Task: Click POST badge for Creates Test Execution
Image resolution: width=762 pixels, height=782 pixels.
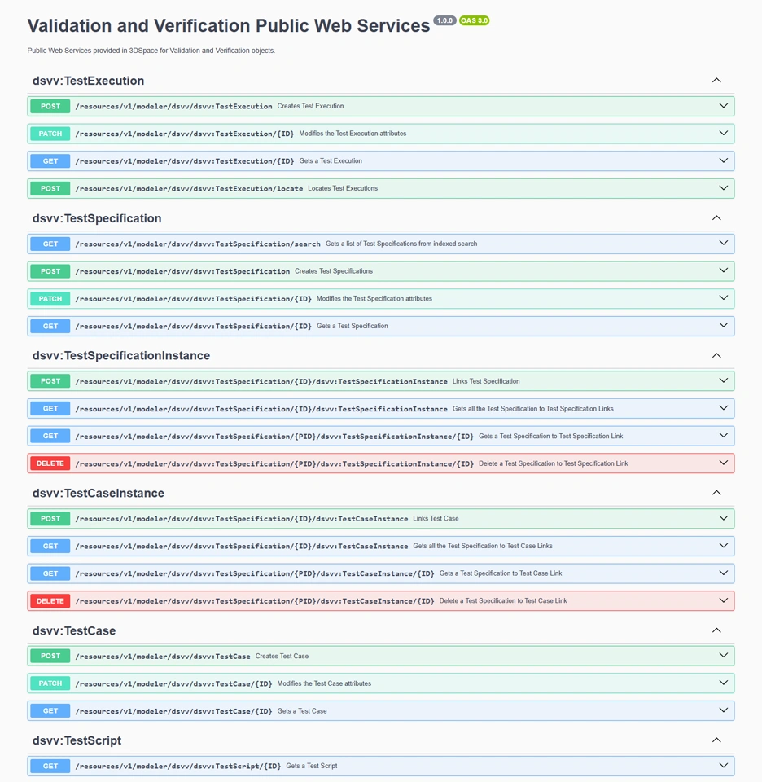Action: click(50, 106)
